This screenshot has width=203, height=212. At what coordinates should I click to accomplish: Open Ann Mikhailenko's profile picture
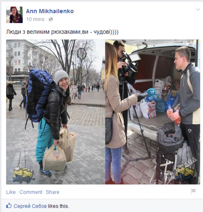point(14,15)
